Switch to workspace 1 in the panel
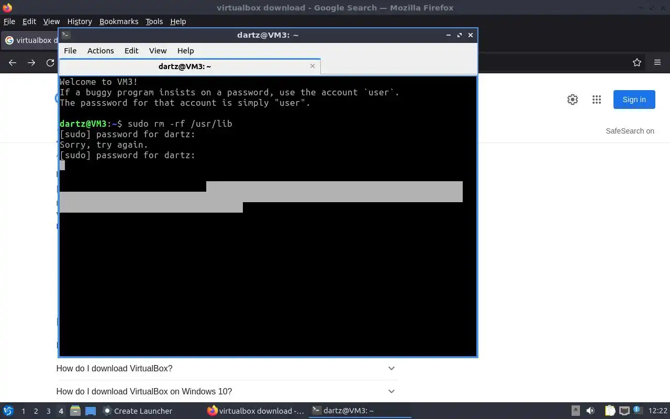The image size is (670, 419). (x=23, y=411)
